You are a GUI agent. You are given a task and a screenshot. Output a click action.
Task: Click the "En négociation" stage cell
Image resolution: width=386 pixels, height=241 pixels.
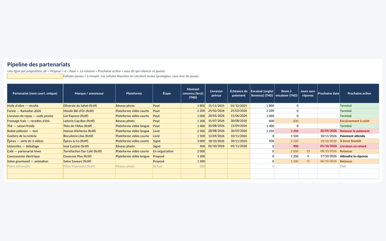tap(167, 151)
